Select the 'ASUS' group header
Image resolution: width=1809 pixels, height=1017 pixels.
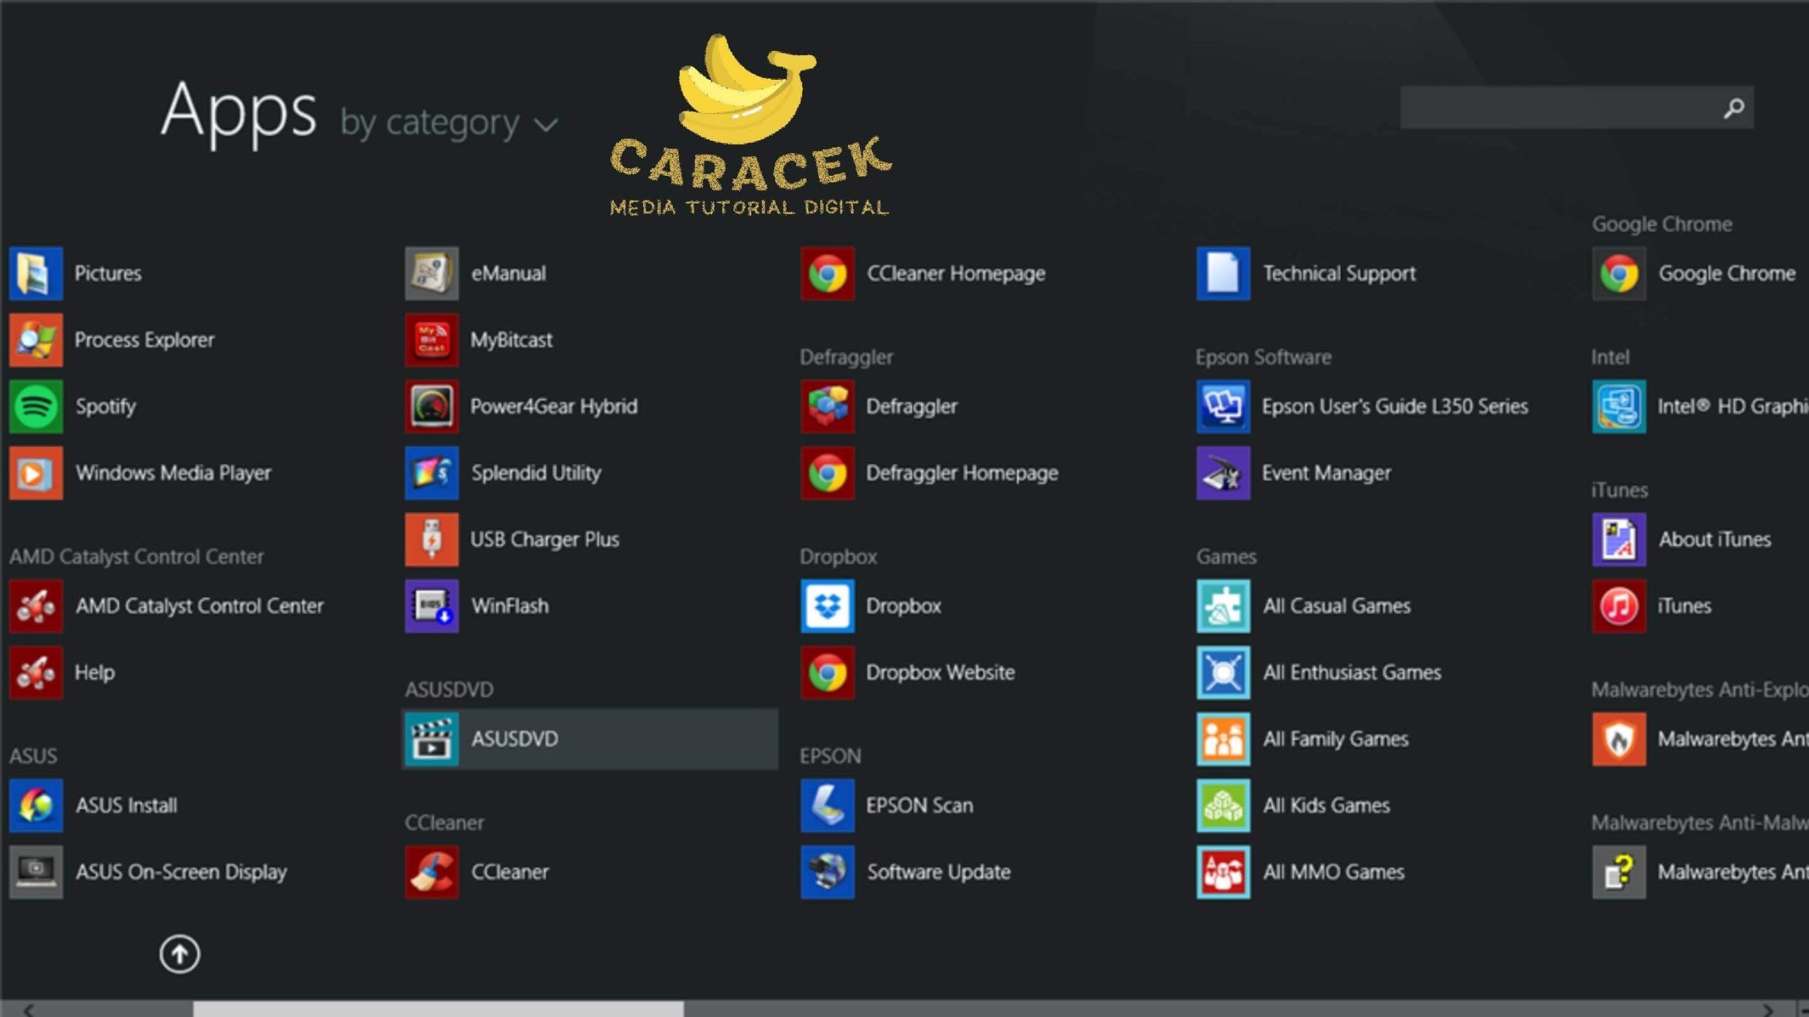33,756
